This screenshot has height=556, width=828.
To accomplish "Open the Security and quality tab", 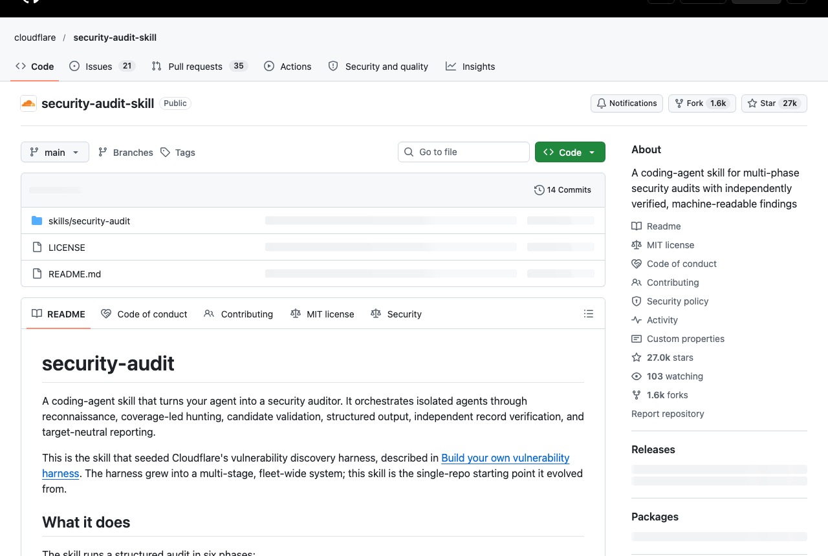I will tap(378, 66).
